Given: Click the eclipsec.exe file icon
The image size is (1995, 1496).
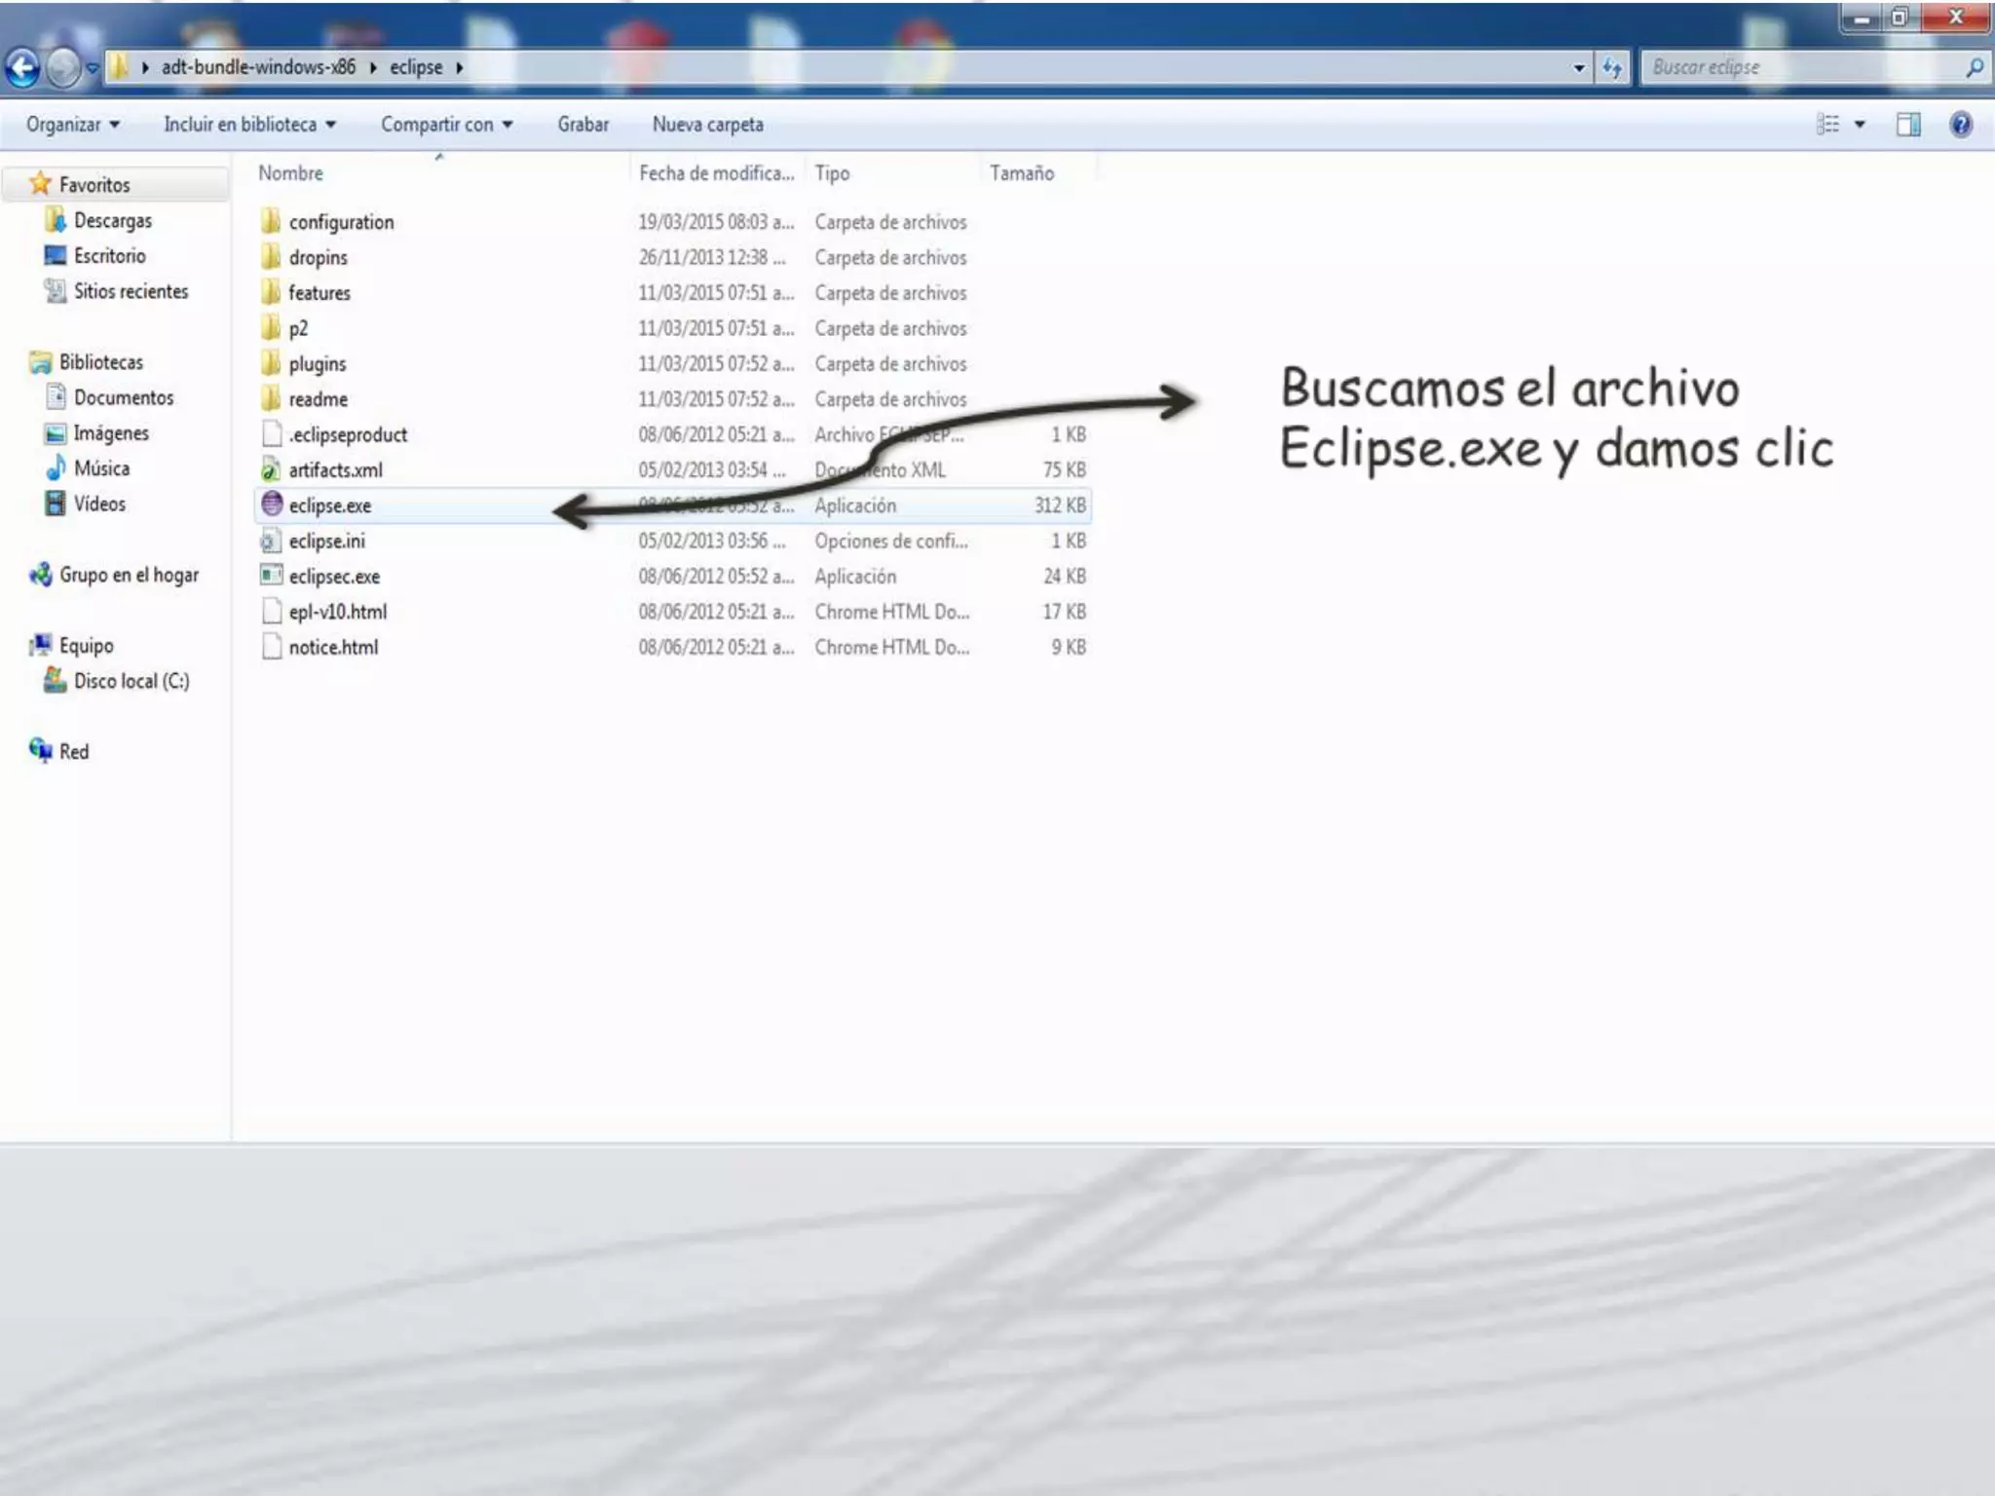Looking at the screenshot, I should (x=272, y=576).
